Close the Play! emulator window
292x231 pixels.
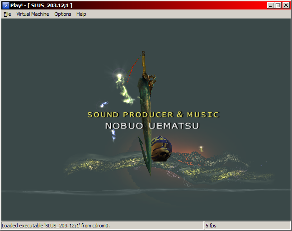tap(286, 5)
